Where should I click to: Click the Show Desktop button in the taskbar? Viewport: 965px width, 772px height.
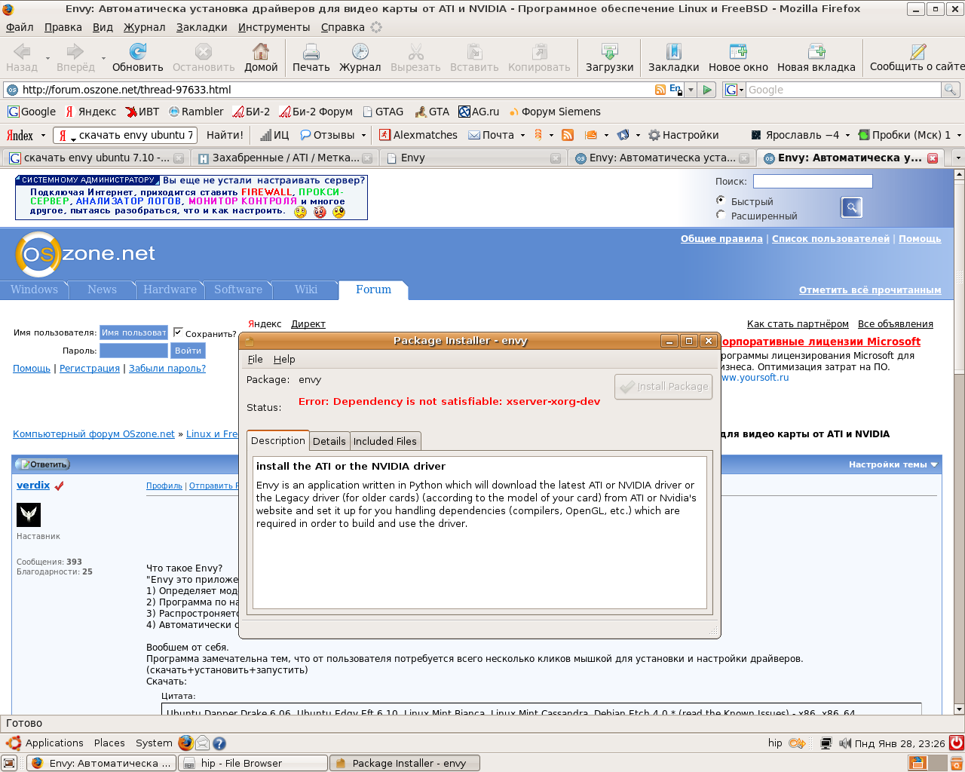pos(8,763)
